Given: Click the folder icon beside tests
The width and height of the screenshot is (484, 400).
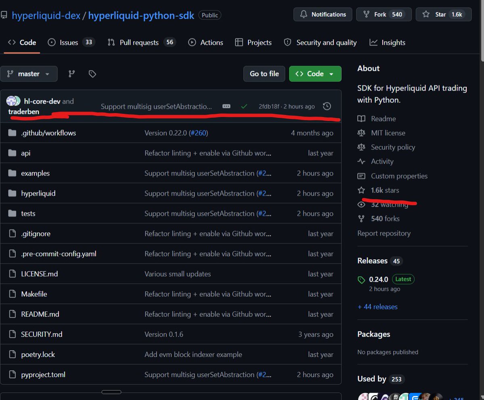Looking at the screenshot, I should pos(13,214).
